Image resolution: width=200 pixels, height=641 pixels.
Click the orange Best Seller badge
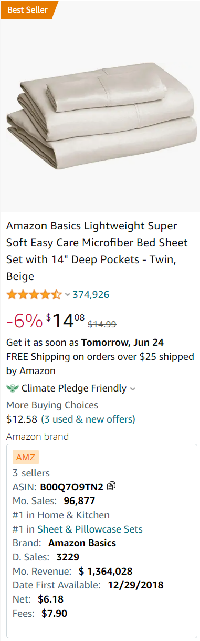[28, 9]
